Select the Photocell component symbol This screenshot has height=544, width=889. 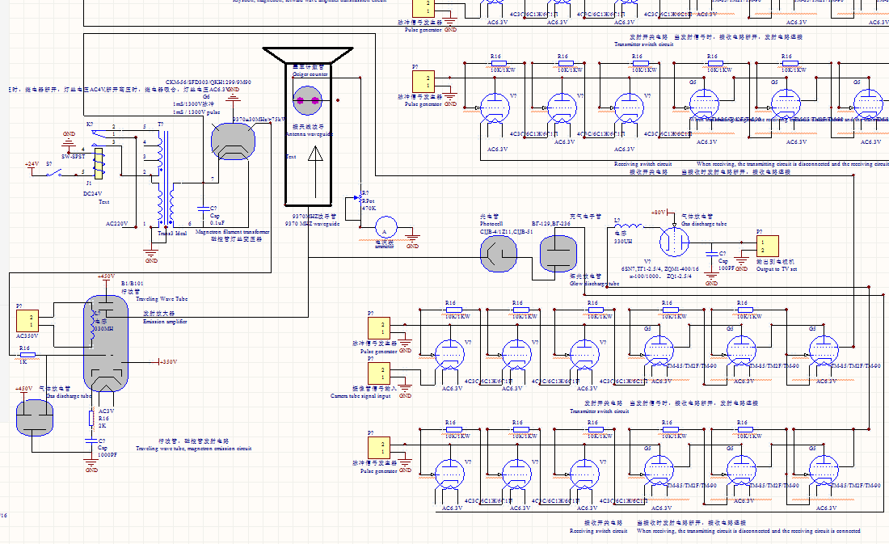click(x=499, y=254)
